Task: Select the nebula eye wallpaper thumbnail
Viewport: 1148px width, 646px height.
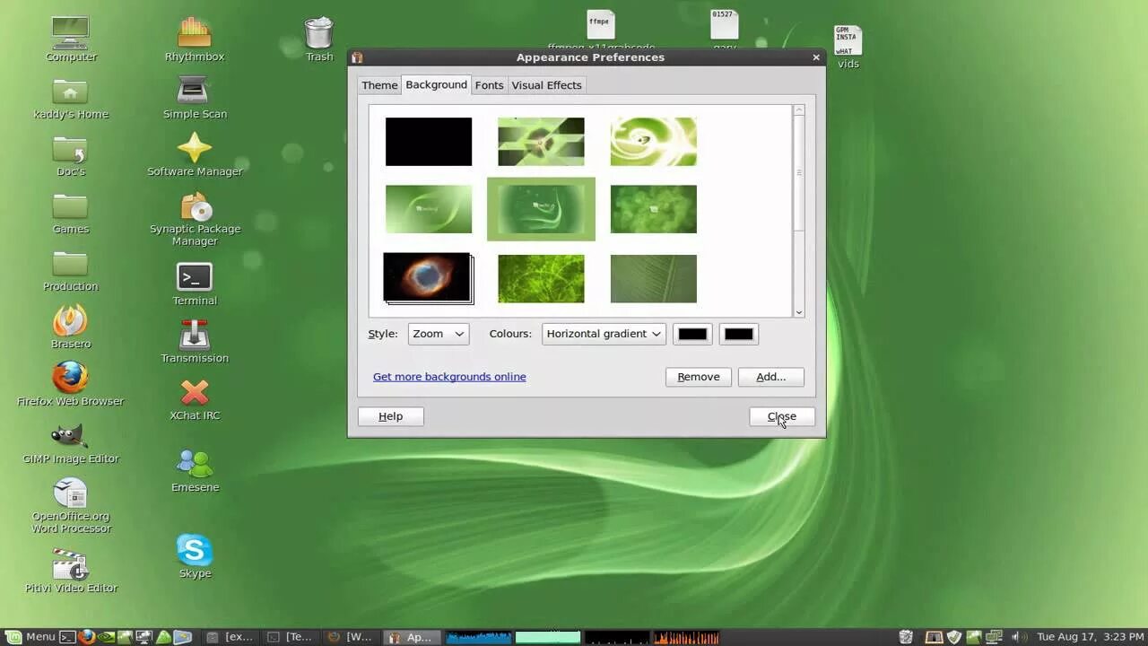Action: click(x=428, y=278)
